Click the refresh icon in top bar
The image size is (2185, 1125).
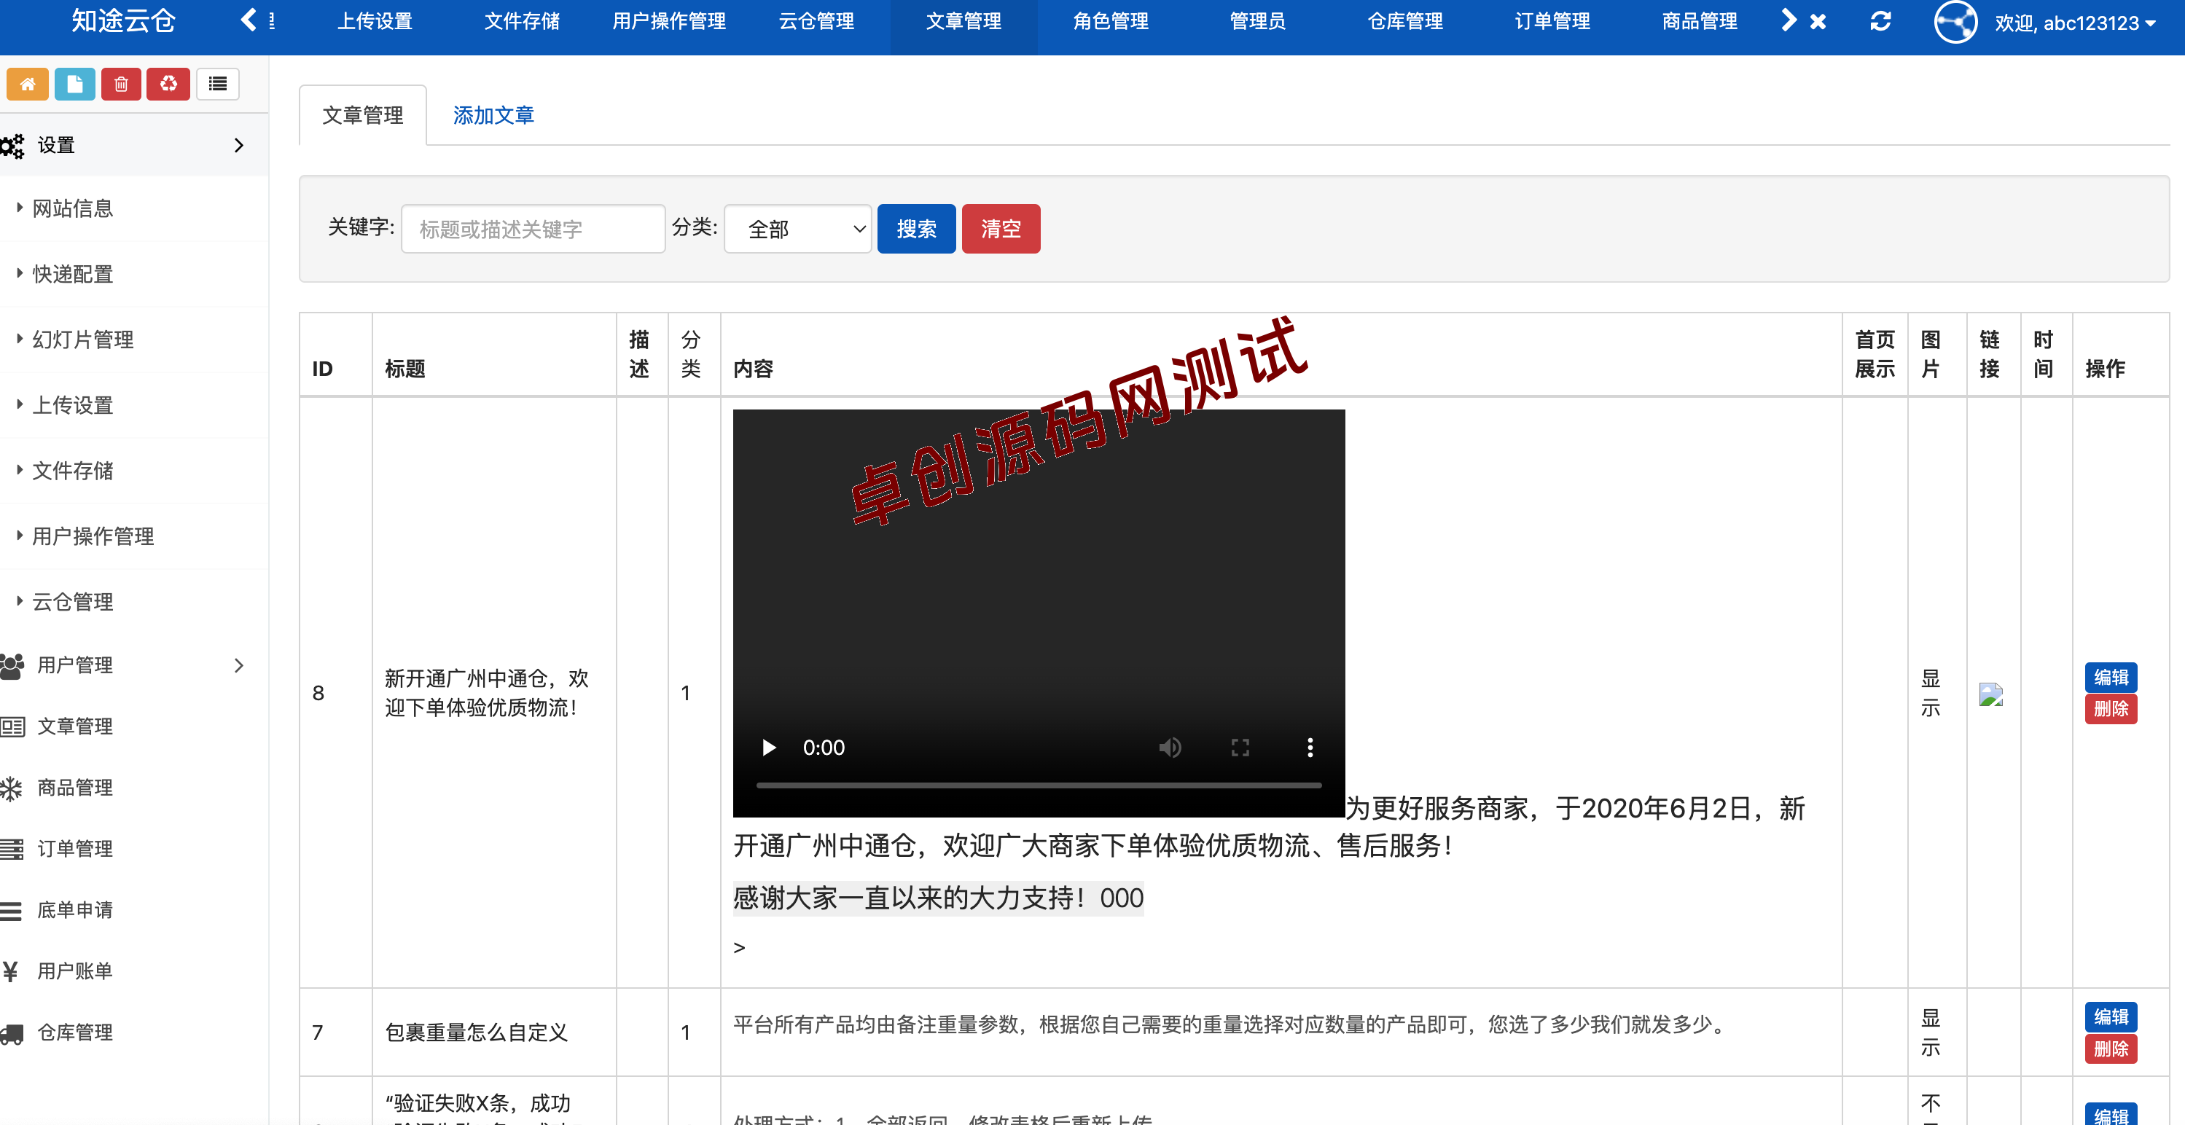click(1880, 21)
